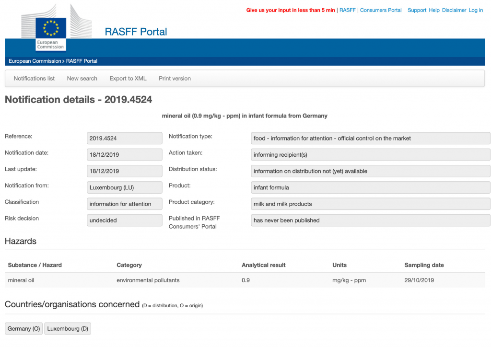491x347 pixels.
Task: Click 'Give us your input in less than 5 min' link
Action: [x=291, y=10]
